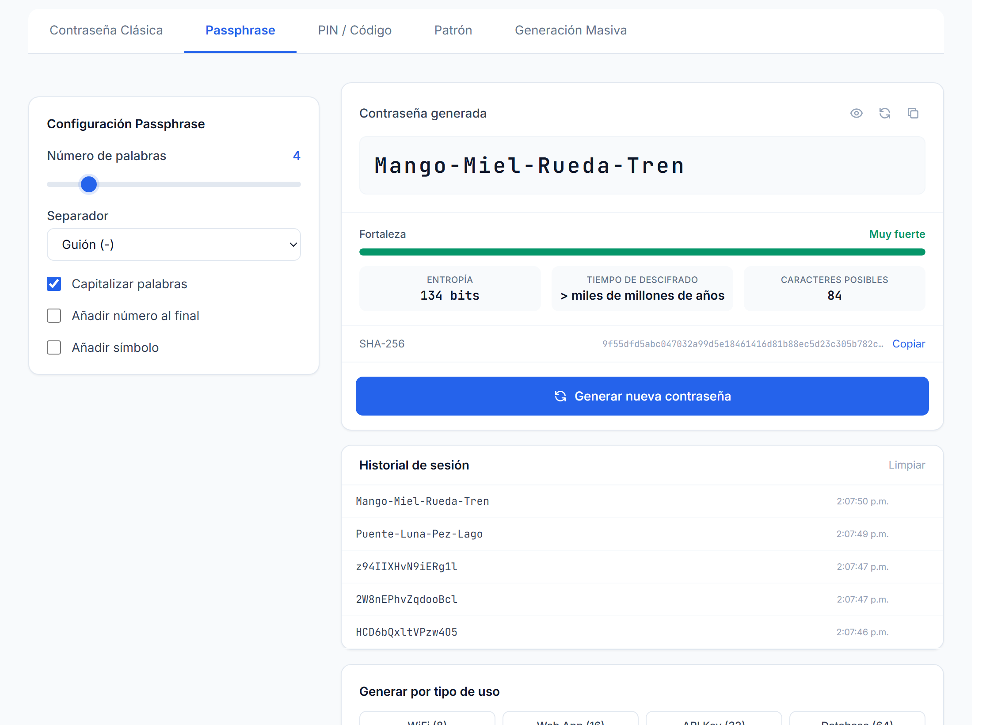Clear session history with Limpiar
The width and height of the screenshot is (990, 725).
[x=907, y=465]
